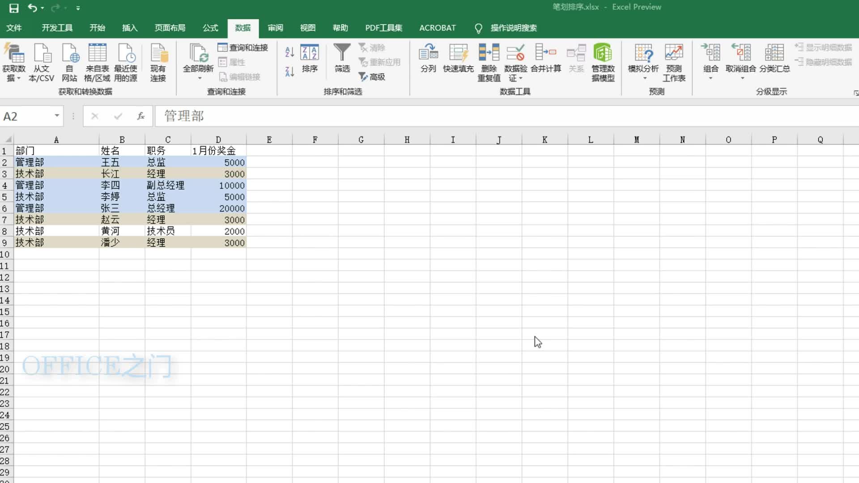Switch to Home (开始) tab

[97, 28]
